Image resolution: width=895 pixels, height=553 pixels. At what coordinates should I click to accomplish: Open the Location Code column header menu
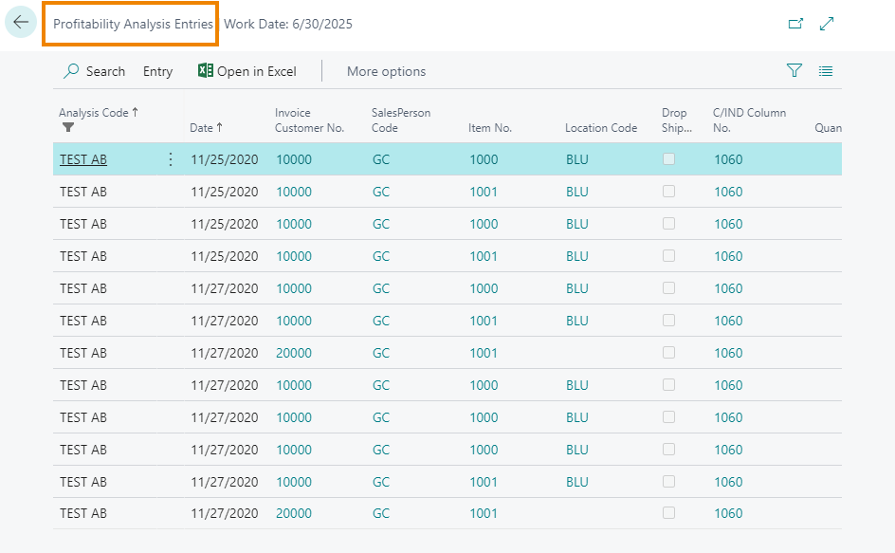(x=601, y=128)
